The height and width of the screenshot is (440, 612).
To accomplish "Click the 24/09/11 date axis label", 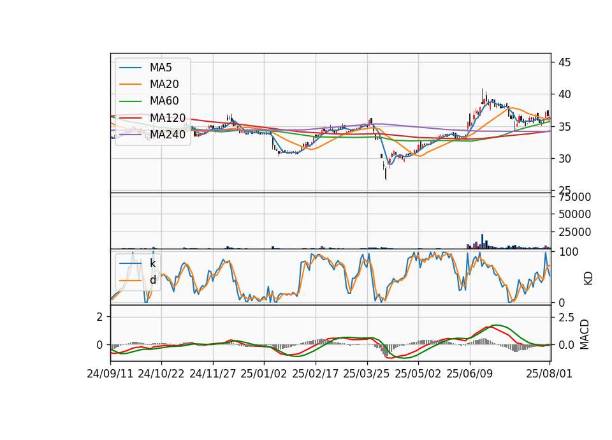I will click(x=110, y=374).
